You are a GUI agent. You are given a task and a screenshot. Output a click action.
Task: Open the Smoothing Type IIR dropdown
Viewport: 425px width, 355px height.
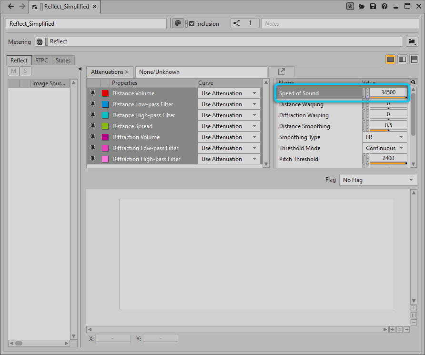pos(385,137)
